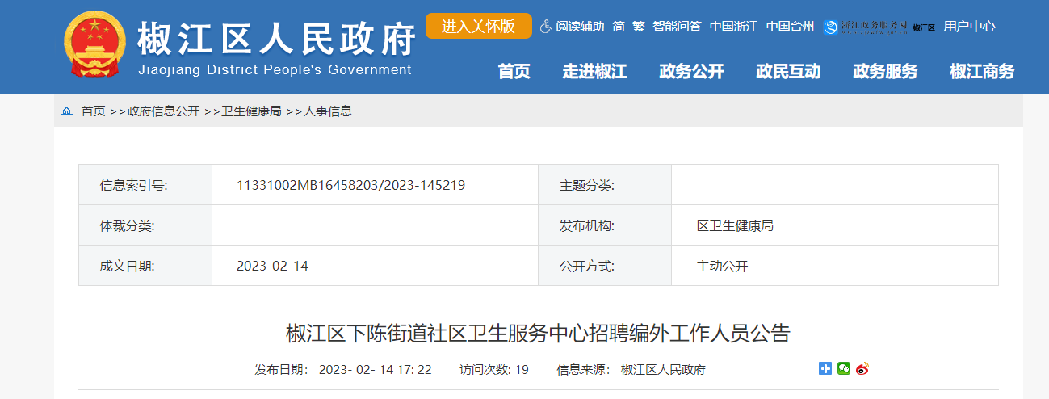Screen dimensions: 1049x399
Task: Open the 椒江商务 navigation item
Action: (x=982, y=71)
